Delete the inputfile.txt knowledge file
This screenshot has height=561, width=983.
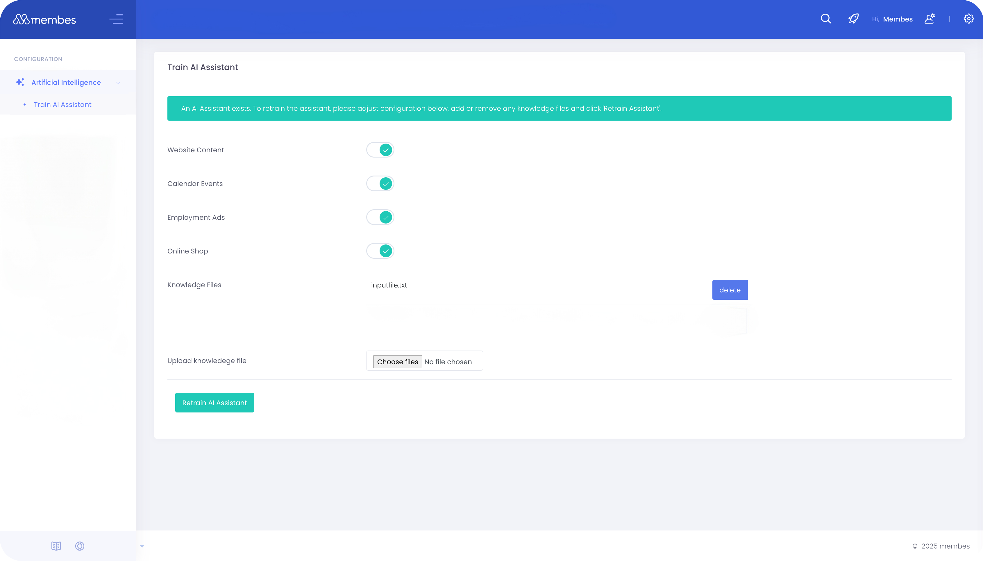(x=730, y=290)
